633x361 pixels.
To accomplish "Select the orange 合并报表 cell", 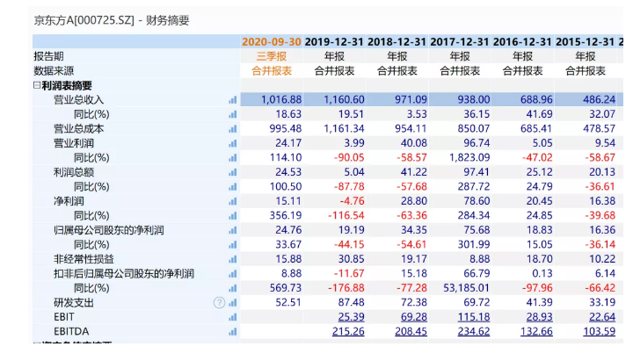I will pos(272,71).
